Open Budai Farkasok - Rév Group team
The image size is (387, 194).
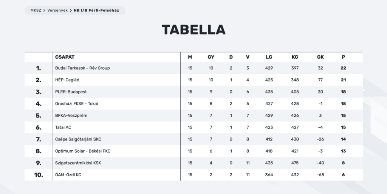[x=82, y=68]
